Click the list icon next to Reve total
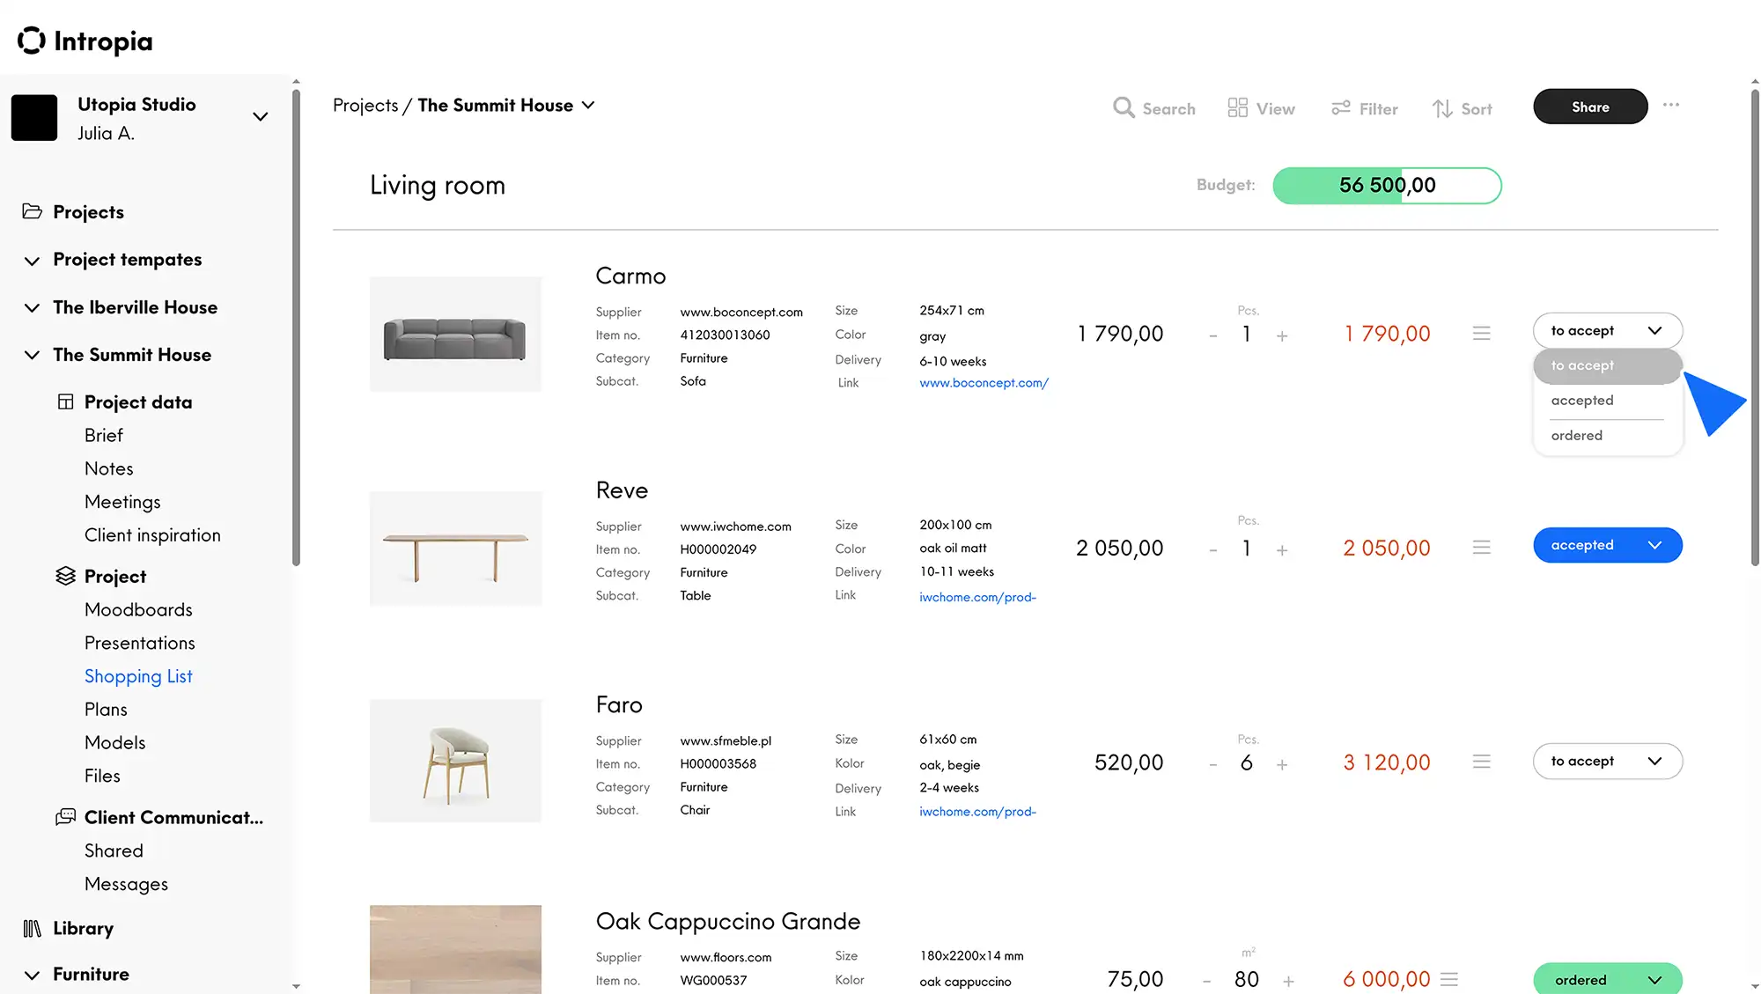This screenshot has width=1761, height=994. coord(1482,547)
